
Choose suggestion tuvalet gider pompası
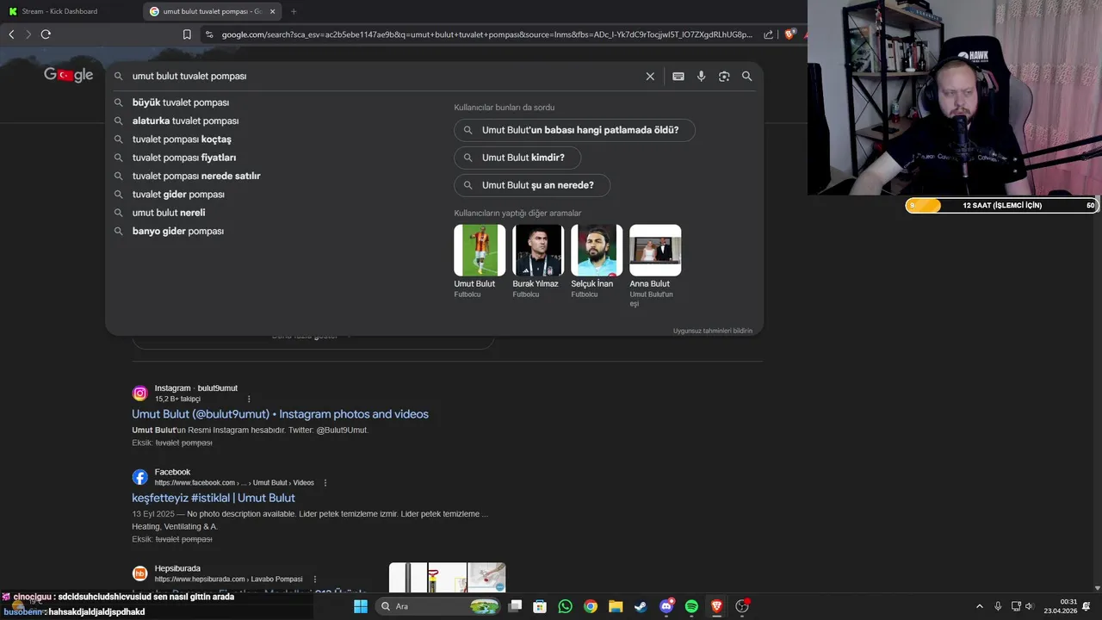point(178,195)
